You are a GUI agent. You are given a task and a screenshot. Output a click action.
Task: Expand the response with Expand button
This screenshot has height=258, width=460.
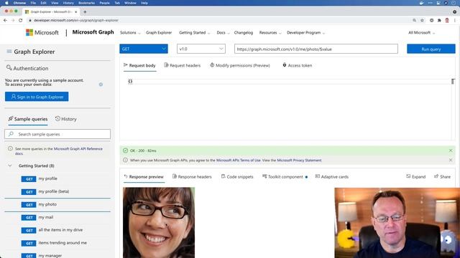click(415, 177)
